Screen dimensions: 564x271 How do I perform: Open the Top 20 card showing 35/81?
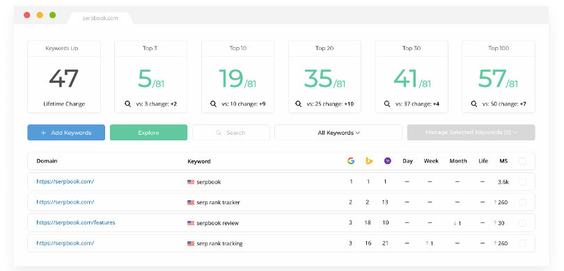click(324, 77)
